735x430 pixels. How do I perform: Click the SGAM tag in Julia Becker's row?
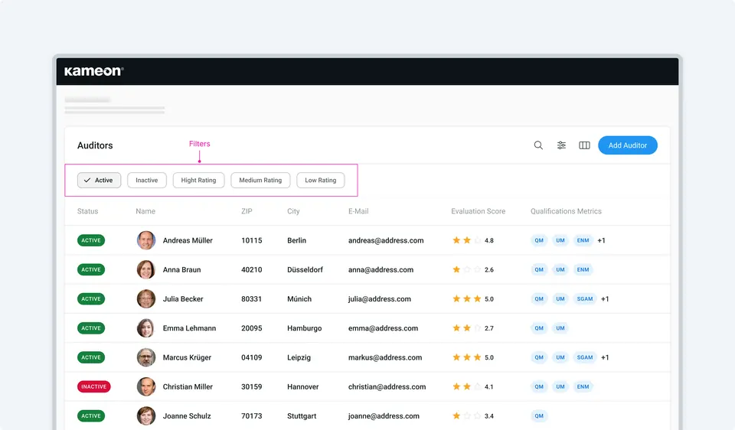click(x=584, y=299)
